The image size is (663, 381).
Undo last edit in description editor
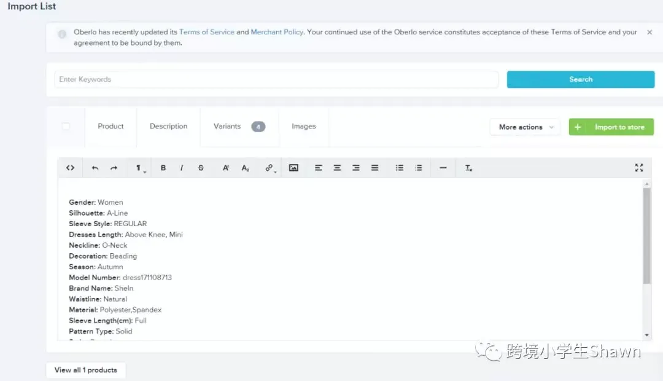click(95, 168)
